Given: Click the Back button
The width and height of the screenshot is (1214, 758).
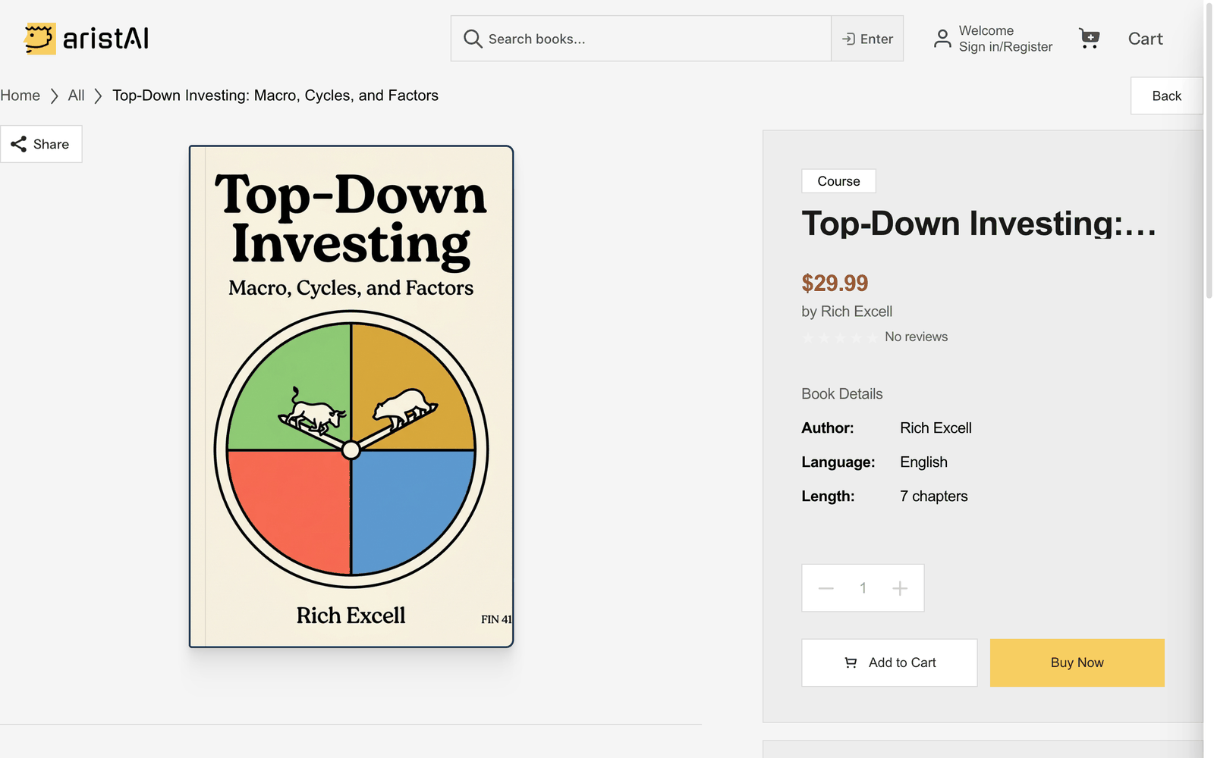Looking at the screenshot, I should click(x=1166, y=96).
